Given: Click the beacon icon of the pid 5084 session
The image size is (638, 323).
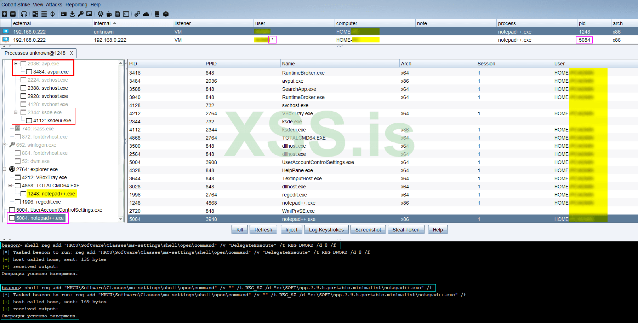Looking at the screenshot, I should click(x=6, y=40).
